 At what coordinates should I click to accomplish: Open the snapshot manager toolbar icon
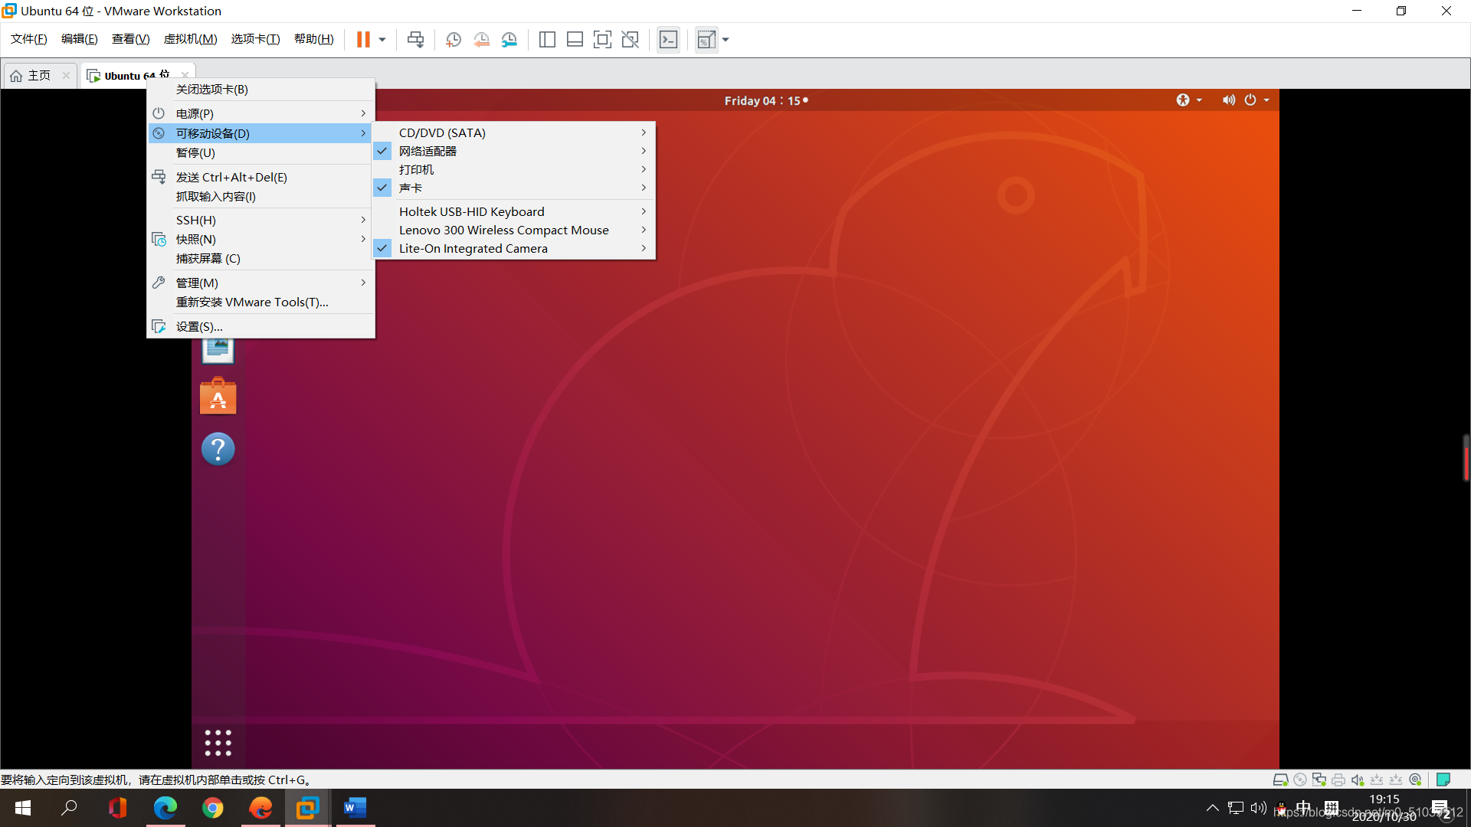point(509,40)
